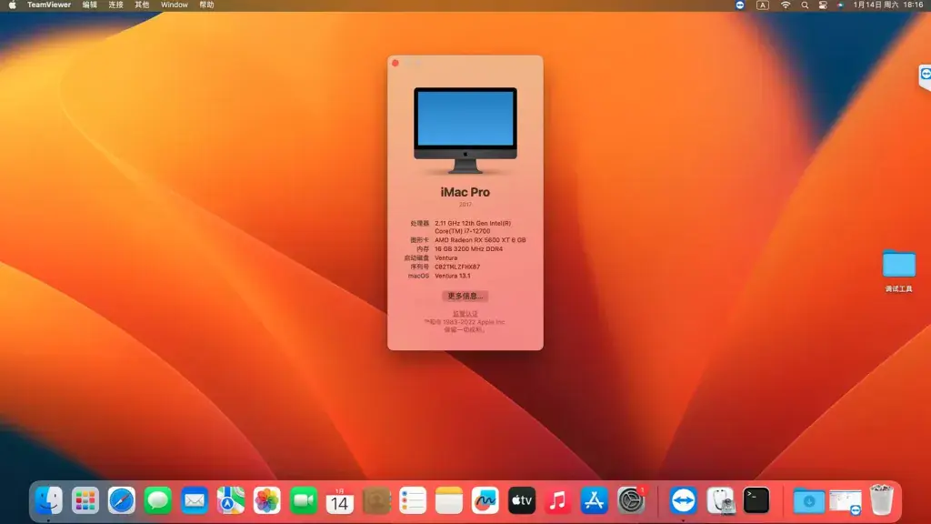Image resolution: width=931 pixels, height=524 pixels.
Task: Close the About This Mac window
Action: [x=395, y=63]
